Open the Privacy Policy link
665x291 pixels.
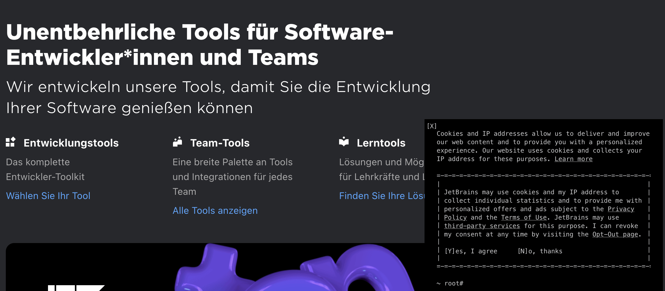(x=621, y=209)
